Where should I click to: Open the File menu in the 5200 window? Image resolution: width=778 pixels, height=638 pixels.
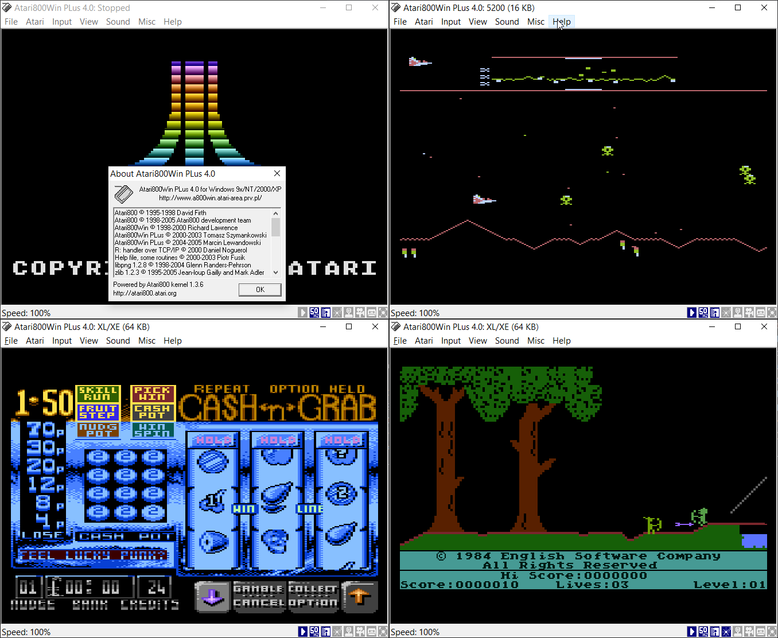point(400,22)
